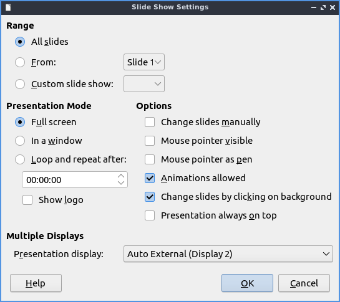Choose In a window presentation mode
This screenshot has height=302, width=340.
[20, 141]
